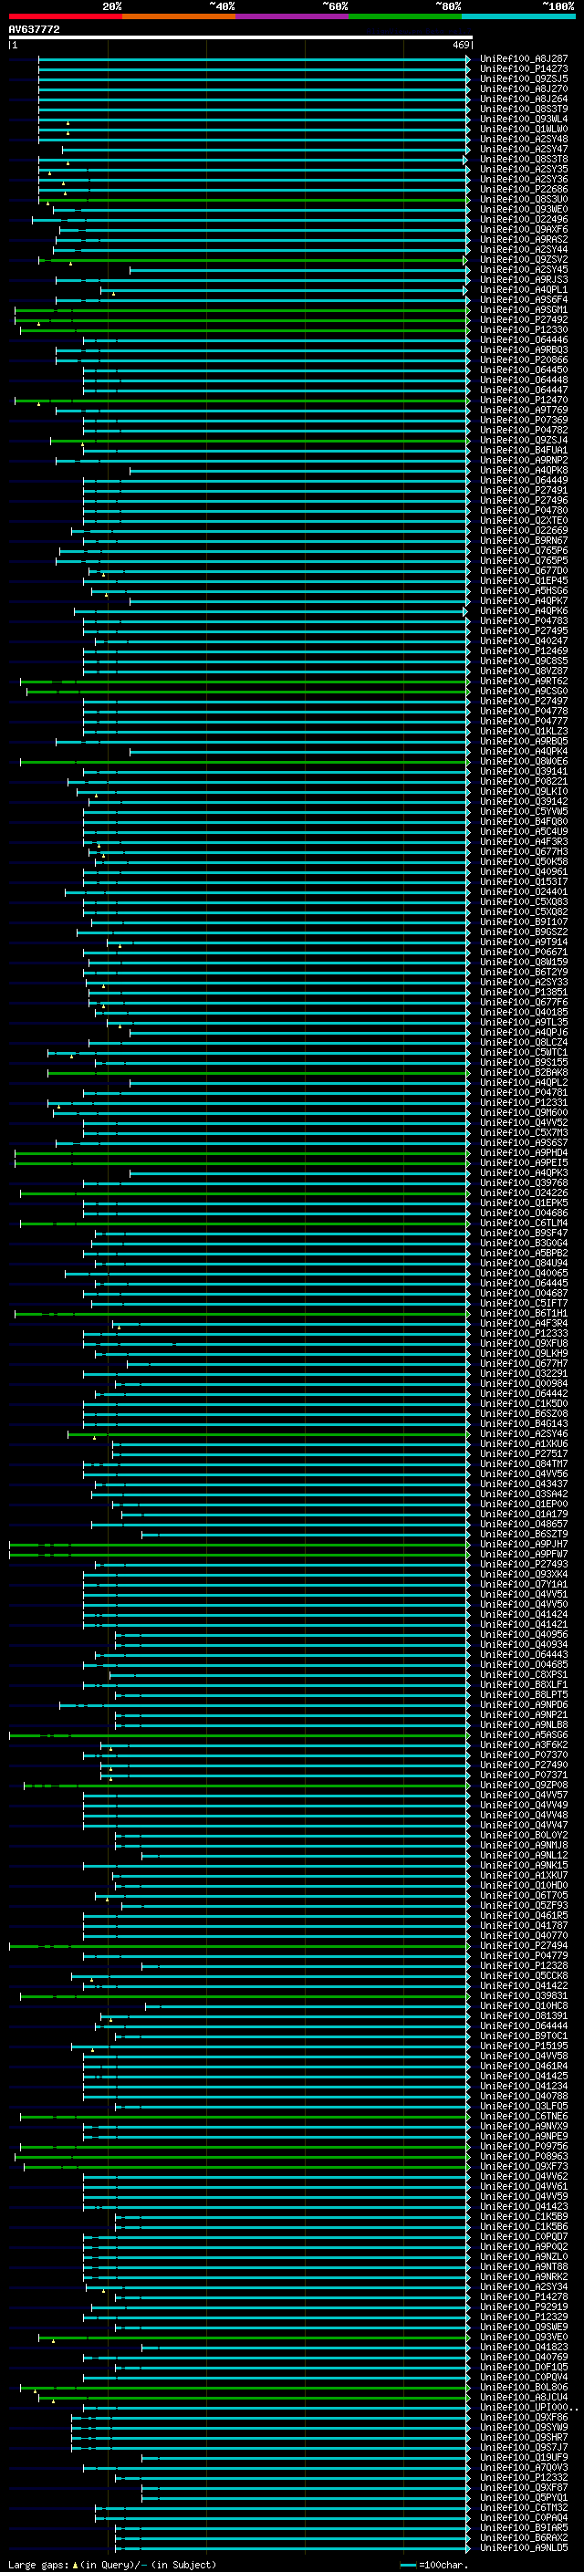The width and height of the screenshot is (584, 2572).
Task: Click the cyan ~100% identity legend segment
Action: pyautogui.click(x=518, y=16)
